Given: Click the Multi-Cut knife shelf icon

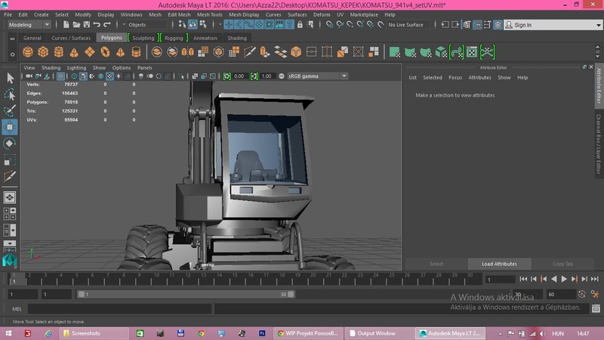Looking at the screenshot, I should (250, 51).
